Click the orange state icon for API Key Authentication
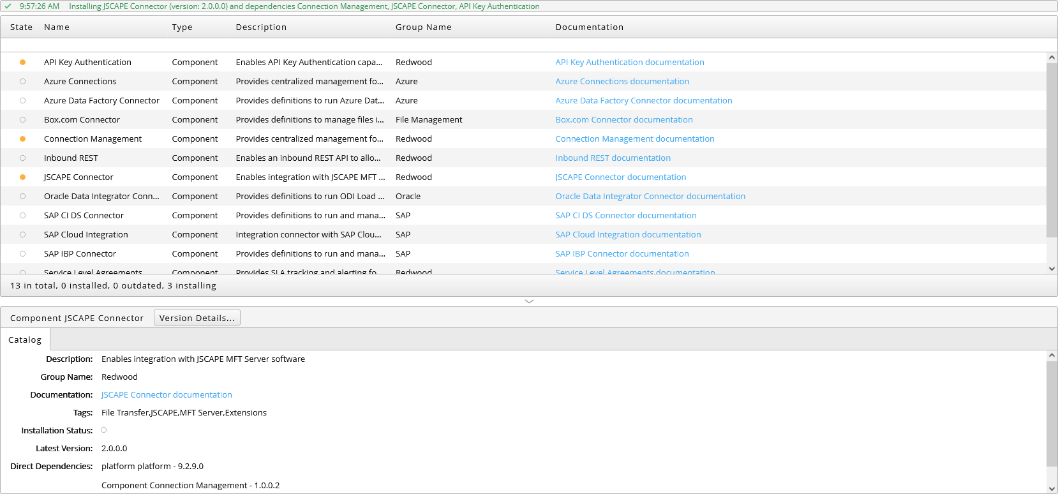This screenshot has height=494, width=1058. click(22, 63)
